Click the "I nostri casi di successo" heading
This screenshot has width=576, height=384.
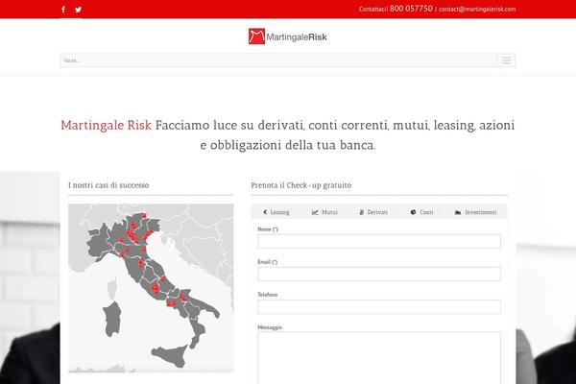tap(108, 185)
